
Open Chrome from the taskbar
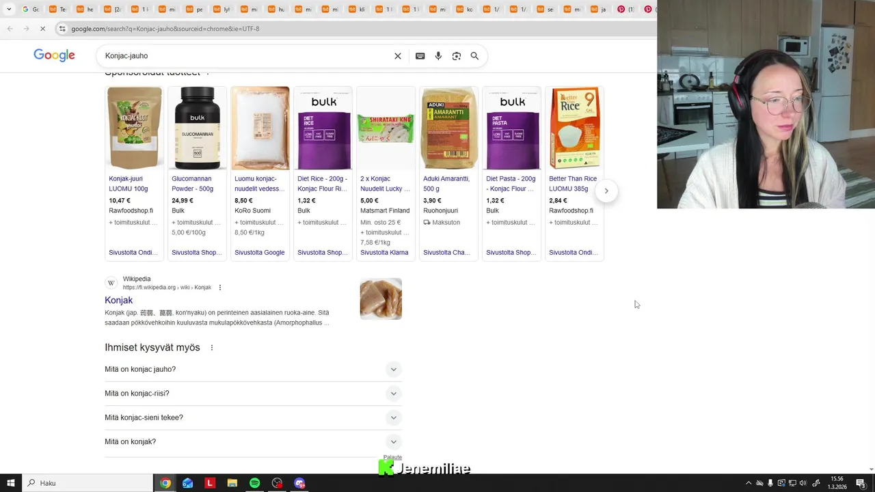(x=165, y=483)
